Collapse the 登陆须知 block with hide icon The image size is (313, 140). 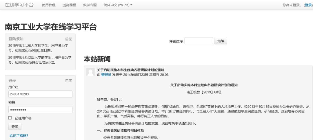tap(67, 39)
